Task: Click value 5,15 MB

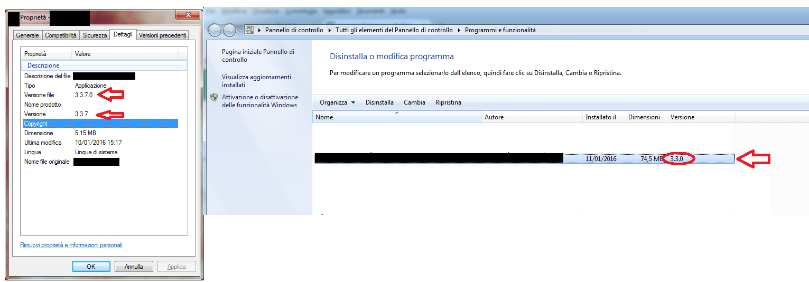Action: [86, 133]
